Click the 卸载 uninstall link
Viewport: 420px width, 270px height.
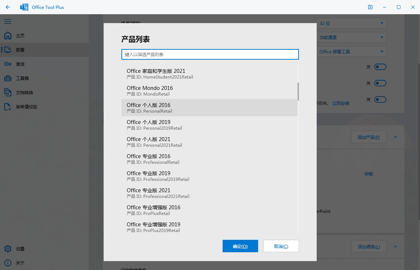369,174
